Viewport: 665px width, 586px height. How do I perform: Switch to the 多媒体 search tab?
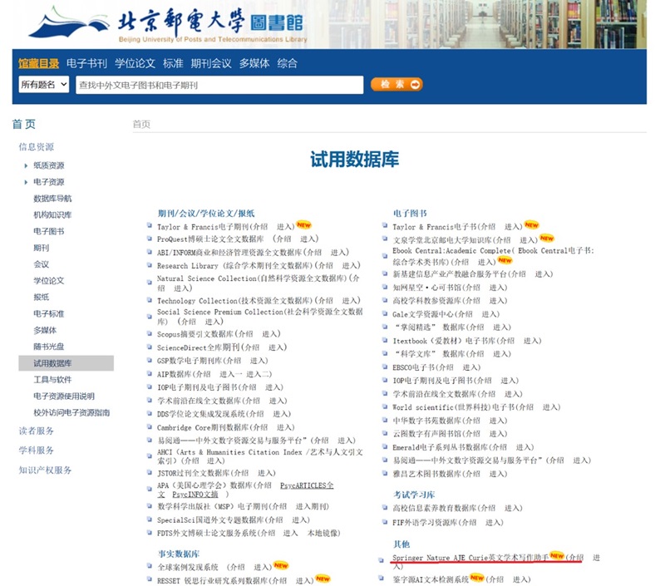tap(254, 64)
